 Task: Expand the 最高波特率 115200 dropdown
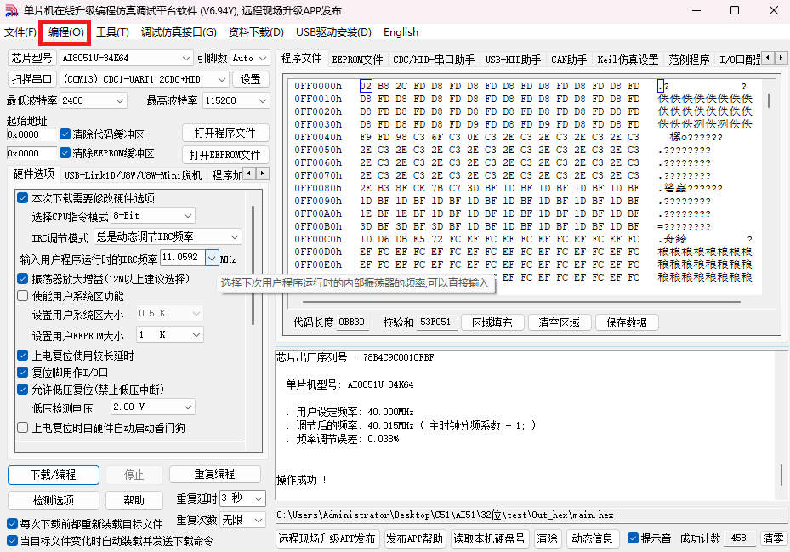[263, 101]
